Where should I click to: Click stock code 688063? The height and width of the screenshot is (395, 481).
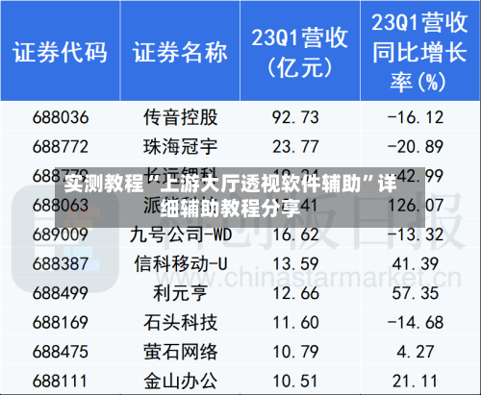[61, 205]
